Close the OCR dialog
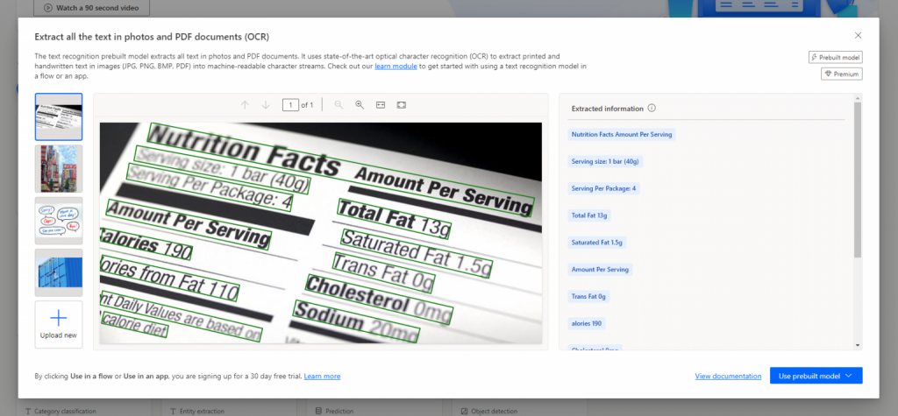This screenshot has height=416, width=898. (858, 36)
